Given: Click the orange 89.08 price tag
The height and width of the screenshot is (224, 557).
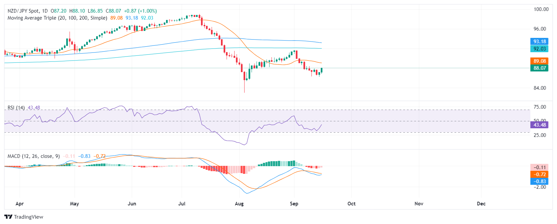Looking at the screenshot, I should pos(539,61).
